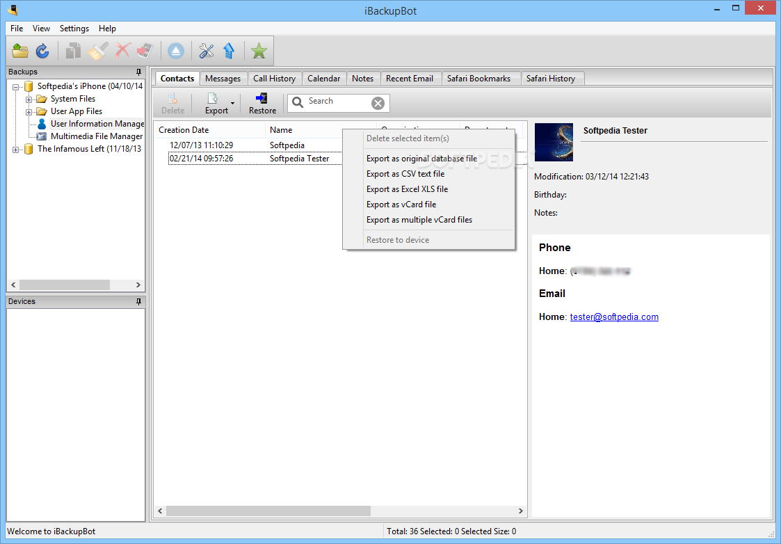Pin the Devices panel
Screen dimensions: 781x544
coord(138,302)
